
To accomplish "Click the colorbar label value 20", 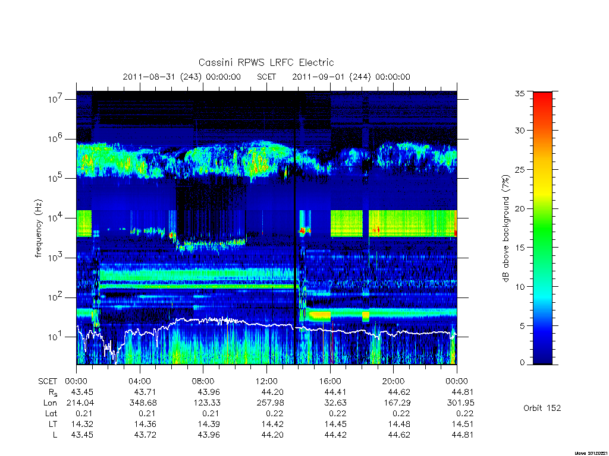I will (x=519, y=208).
